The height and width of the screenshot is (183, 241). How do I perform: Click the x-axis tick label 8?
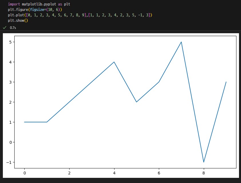point(204,173)
